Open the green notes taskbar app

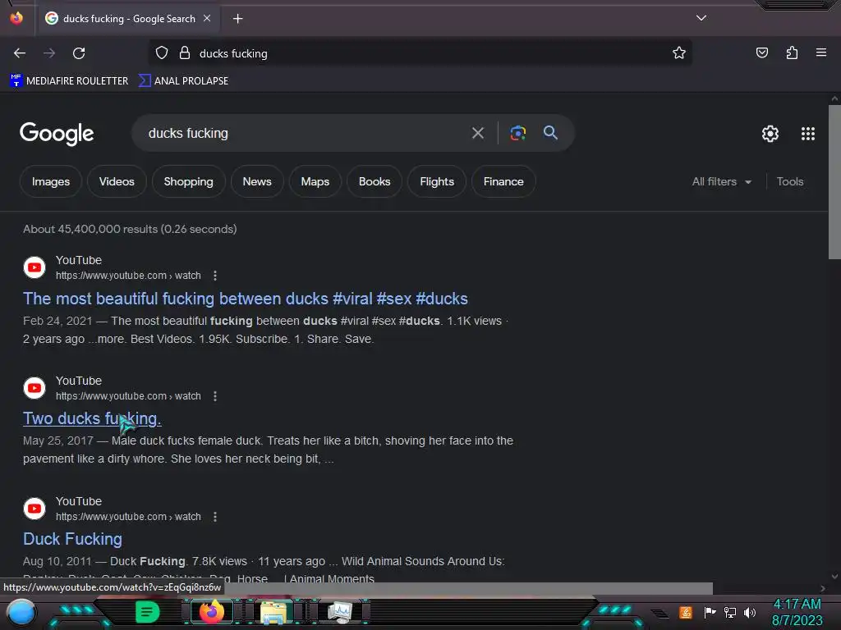pyautogui.click(x=147, y=612)
